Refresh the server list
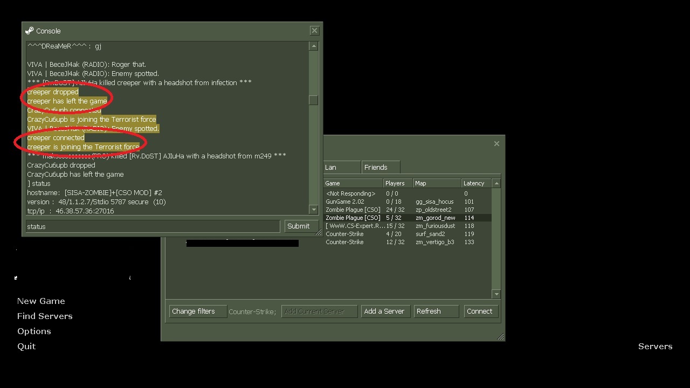 coord(436,311)
